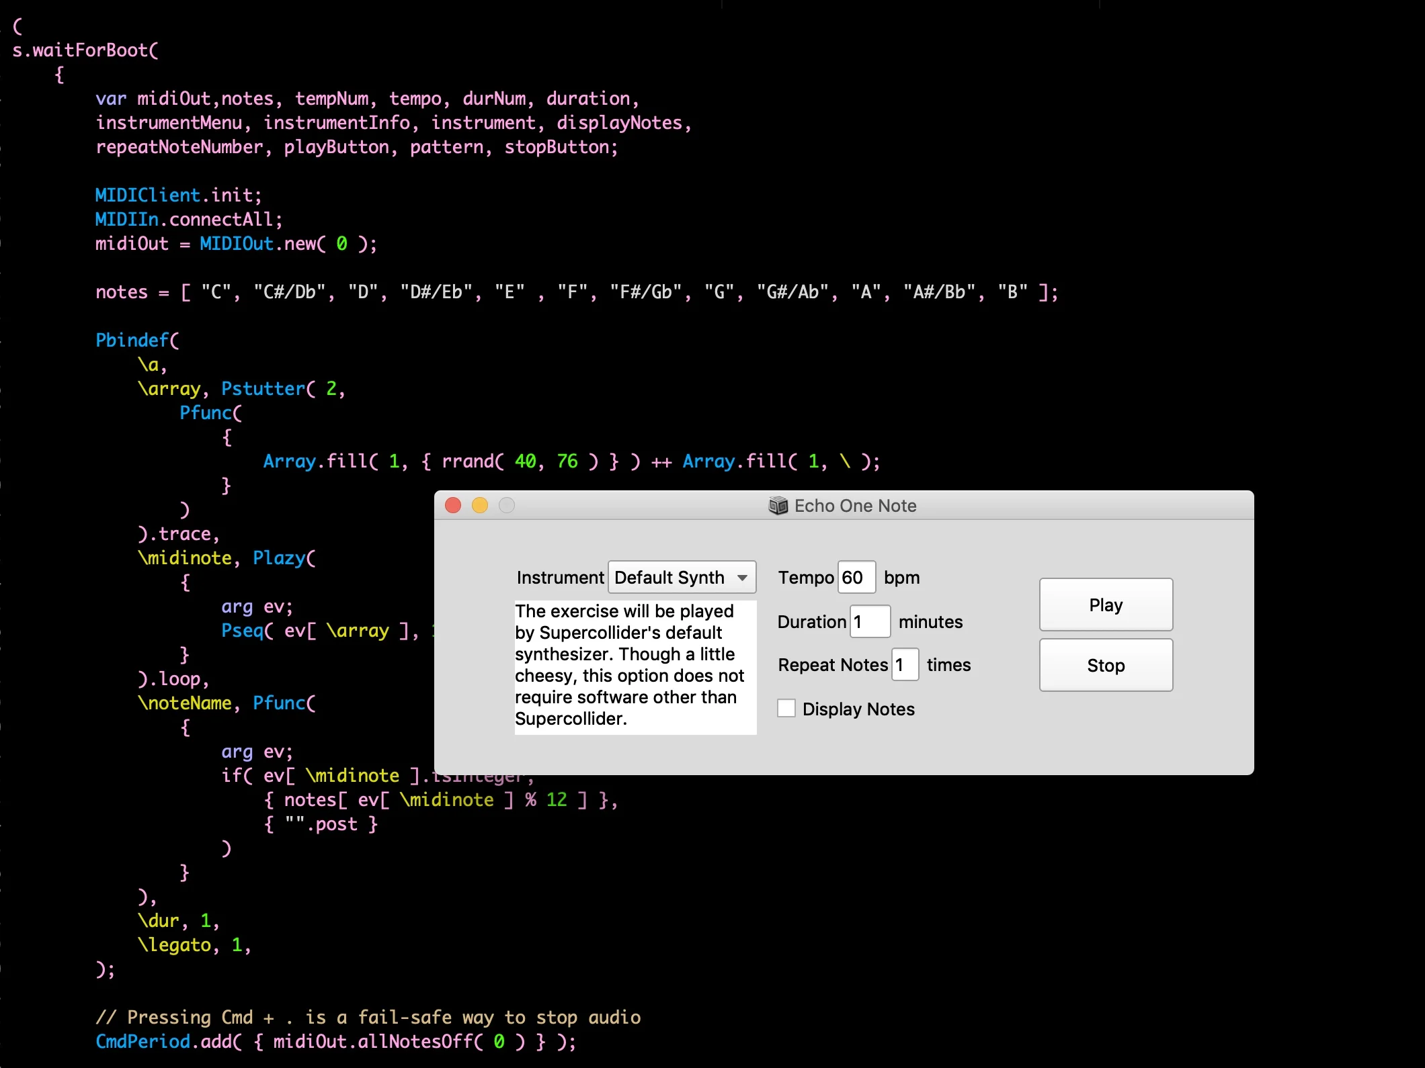Viewport: 1425px width, 1068px height.
Task: Click the greyed-out zoom window button
Action: [x=507, y=505]
